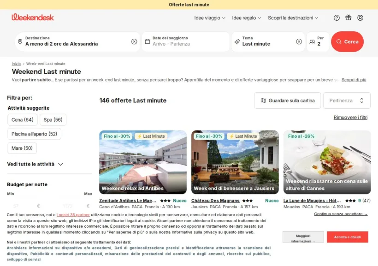
Task: Click the location pin icon in Destinazione
Action: tap(20, 41)
